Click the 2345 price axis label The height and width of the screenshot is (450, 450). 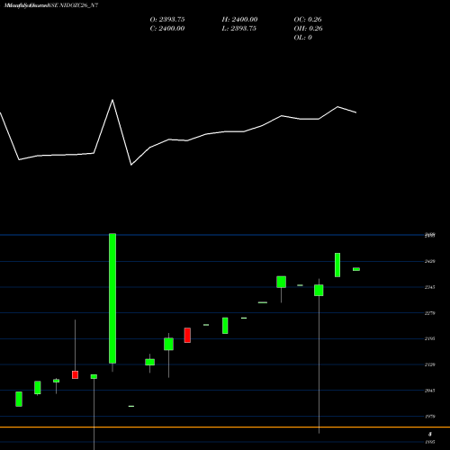click(429, 287)
